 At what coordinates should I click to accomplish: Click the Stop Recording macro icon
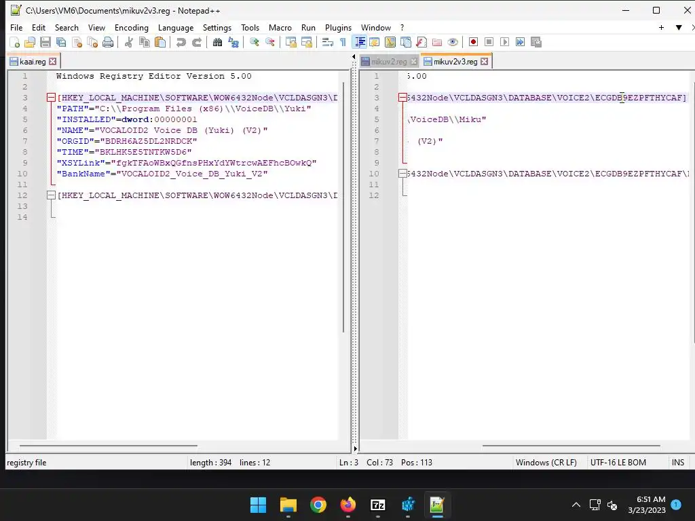click(x=489, y=42)
